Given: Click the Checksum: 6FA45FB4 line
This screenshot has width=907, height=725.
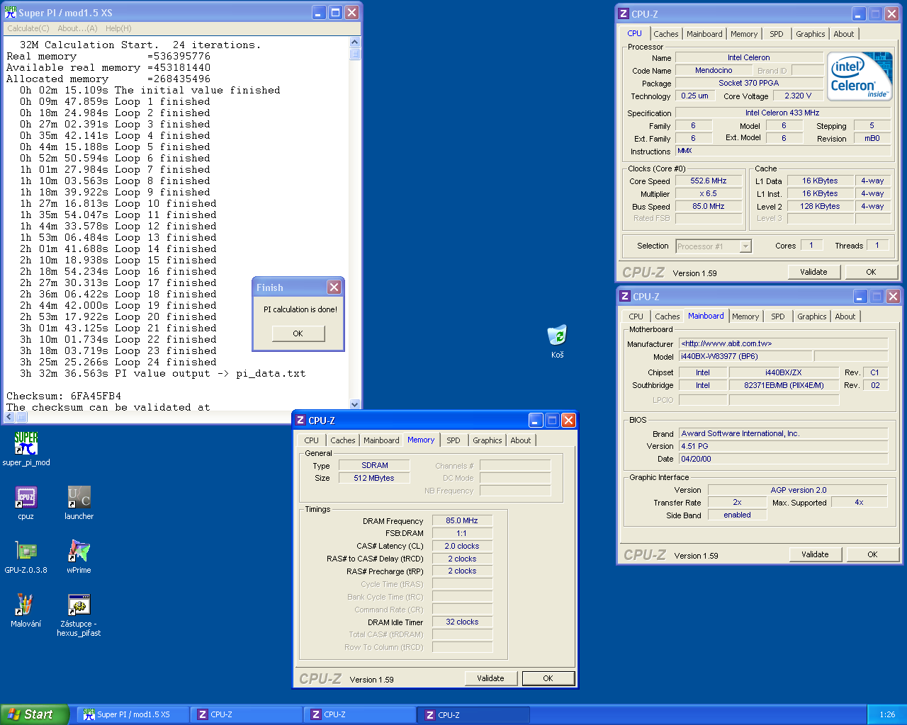Looking at the screenshot, I should [64, 396].
